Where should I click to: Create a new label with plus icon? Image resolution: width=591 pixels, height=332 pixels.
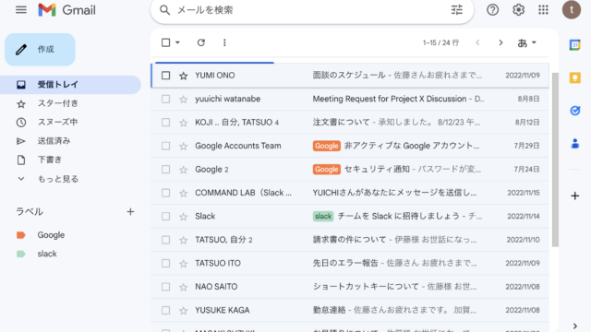coord(130,211)
